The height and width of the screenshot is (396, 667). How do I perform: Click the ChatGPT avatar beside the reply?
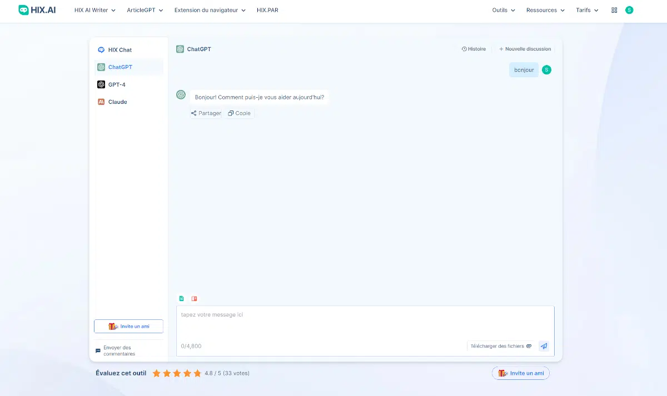tap(181, 94)
